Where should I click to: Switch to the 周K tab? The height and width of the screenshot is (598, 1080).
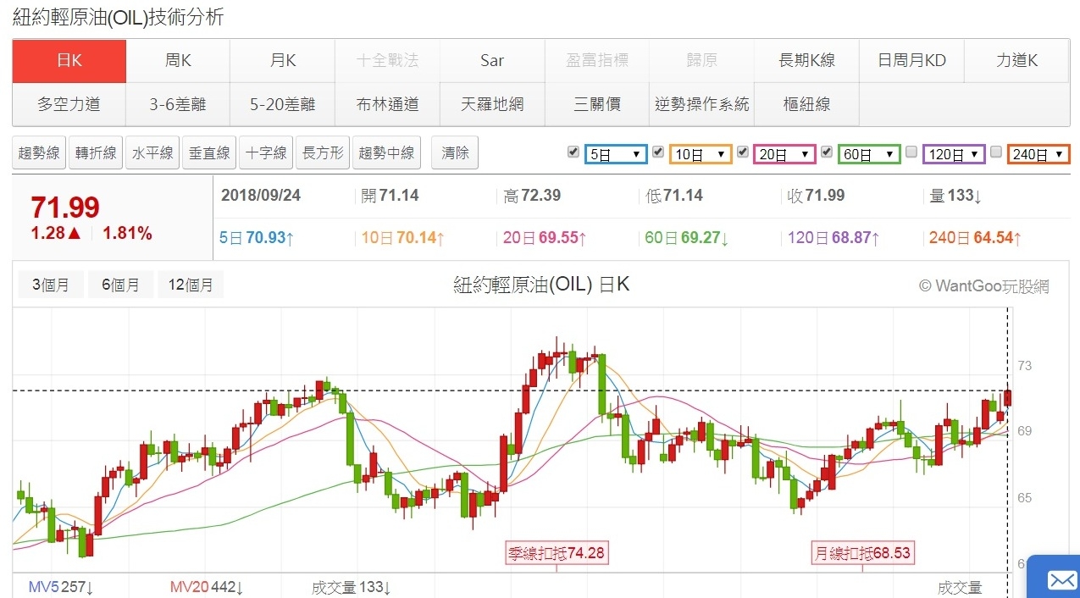[178, 61]
